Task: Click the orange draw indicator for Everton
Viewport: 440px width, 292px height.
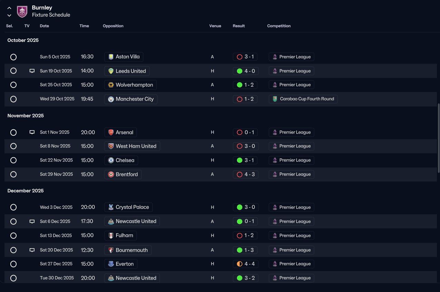Action: click(239, 264)
